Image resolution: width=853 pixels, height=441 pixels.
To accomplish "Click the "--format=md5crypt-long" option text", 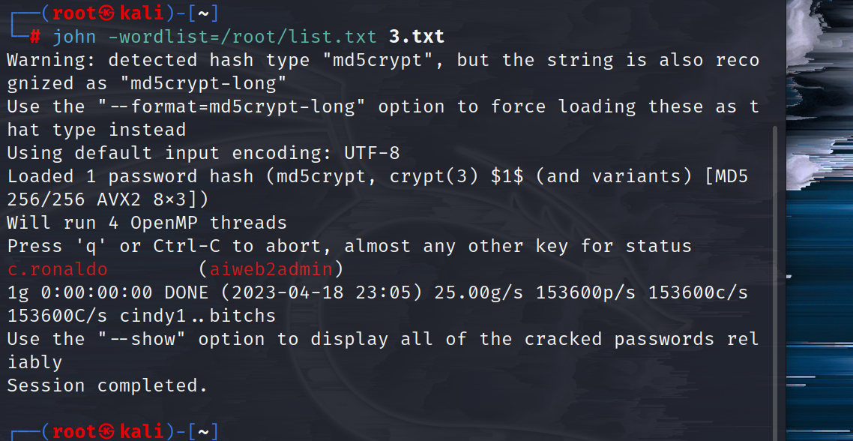I will click(231, 106).
